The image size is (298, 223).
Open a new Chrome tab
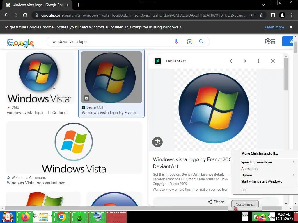(x=79, y=5)
